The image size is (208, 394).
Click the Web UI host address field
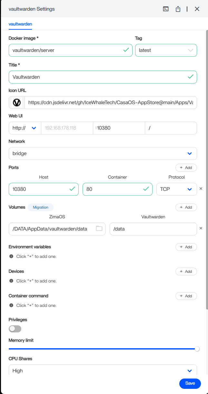coord(67,128)
